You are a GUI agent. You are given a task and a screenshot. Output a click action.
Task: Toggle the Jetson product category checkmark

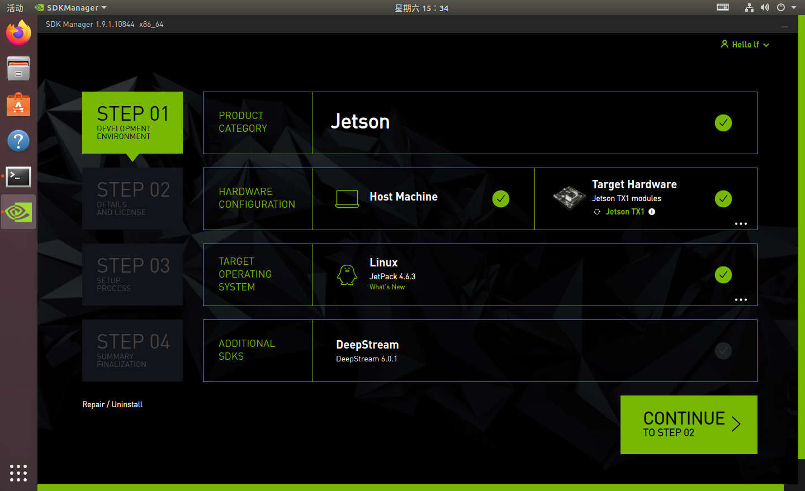click(723, 123)
